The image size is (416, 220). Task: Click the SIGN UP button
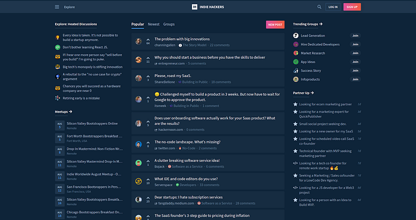tap(352, 7)
